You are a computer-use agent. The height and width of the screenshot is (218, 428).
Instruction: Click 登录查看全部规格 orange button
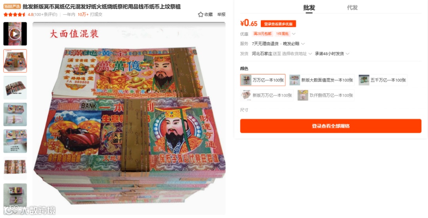pos(331,126)
